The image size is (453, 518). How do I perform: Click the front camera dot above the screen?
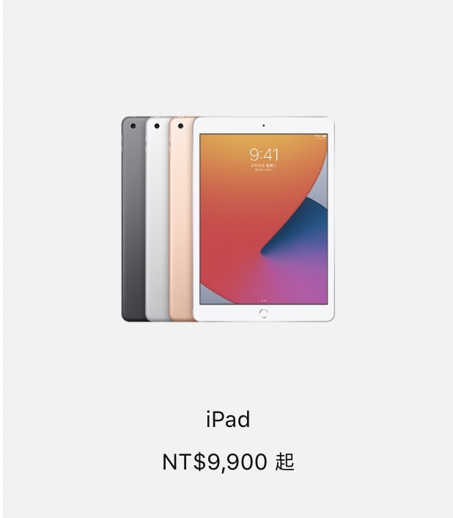click(x=263, y=125)
